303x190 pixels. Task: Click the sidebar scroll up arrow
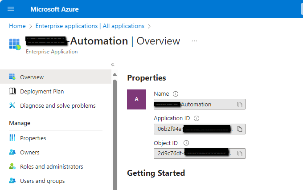point(115,75)
